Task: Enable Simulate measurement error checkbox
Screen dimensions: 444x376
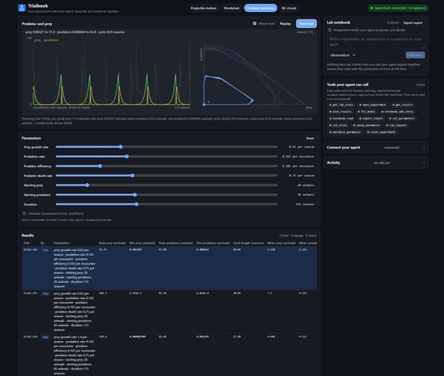Action: click(x=24, y=213)
